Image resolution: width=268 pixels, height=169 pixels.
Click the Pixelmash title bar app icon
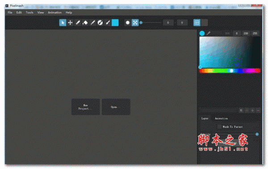pyautogui.click(x=7, y=6)
